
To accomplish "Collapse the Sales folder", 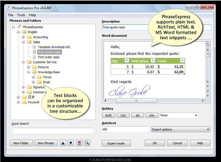I will 23,42.
